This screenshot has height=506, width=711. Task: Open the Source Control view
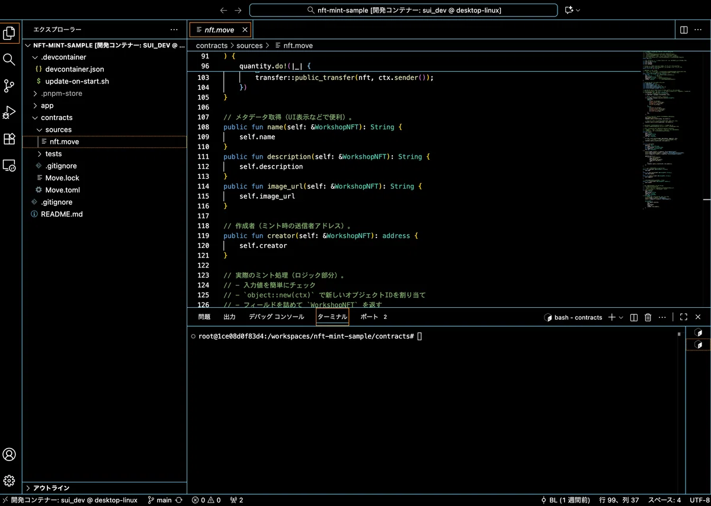click(x=9, y=86)
